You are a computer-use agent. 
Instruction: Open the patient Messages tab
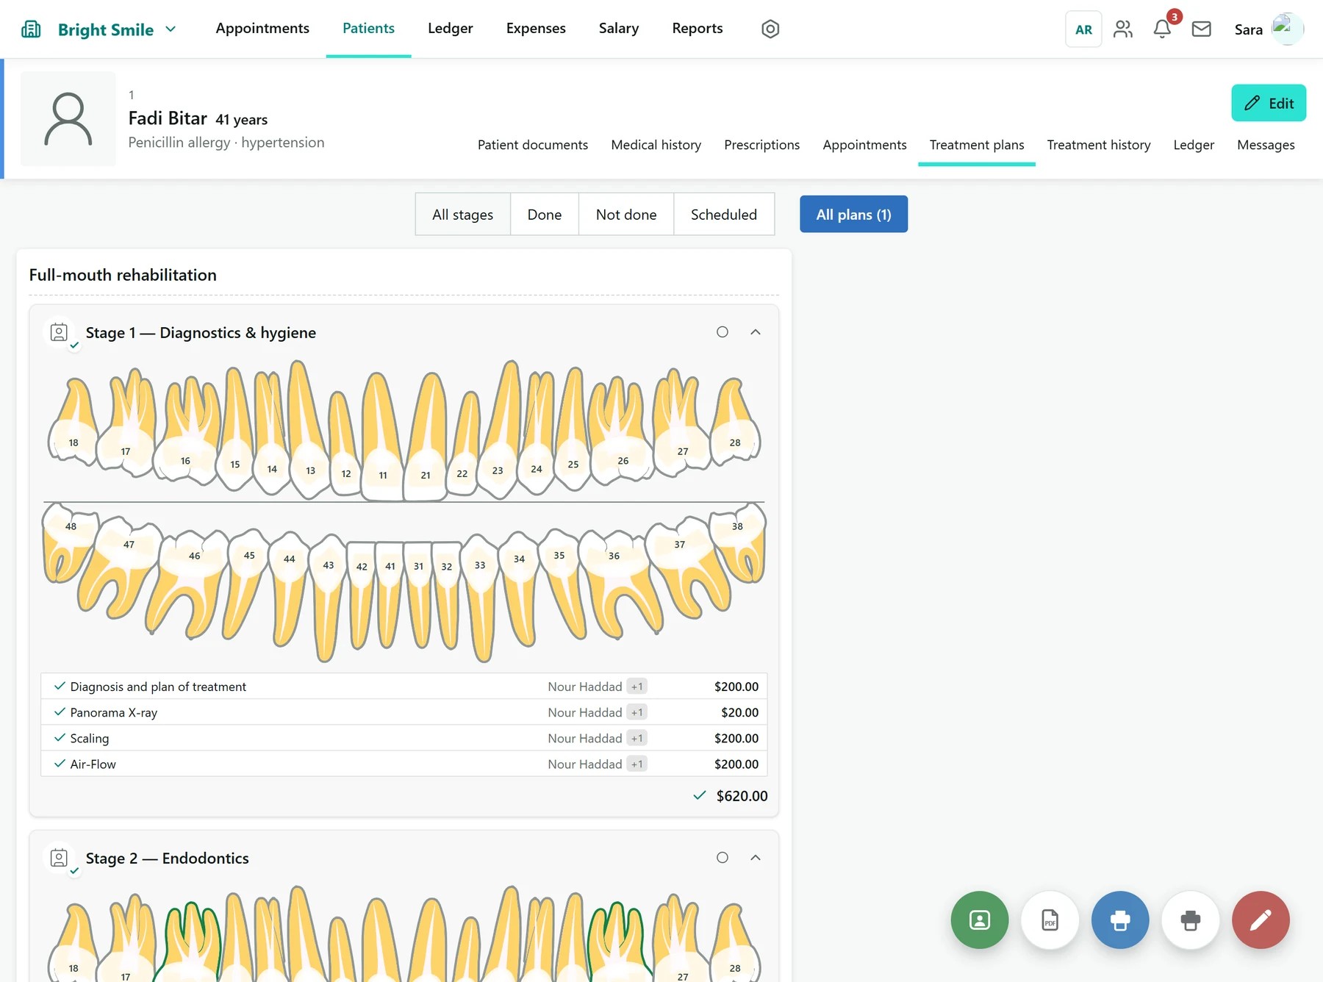pyautogui.click(x=1266, y=145)
